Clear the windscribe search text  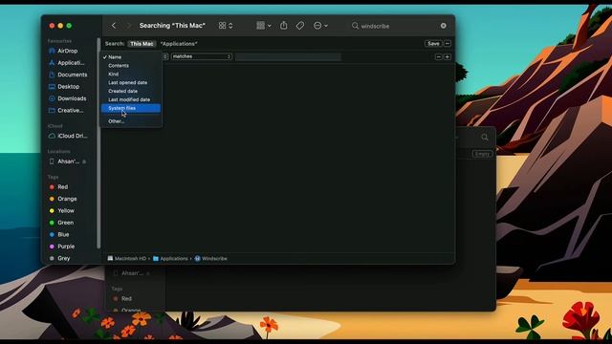444,26
